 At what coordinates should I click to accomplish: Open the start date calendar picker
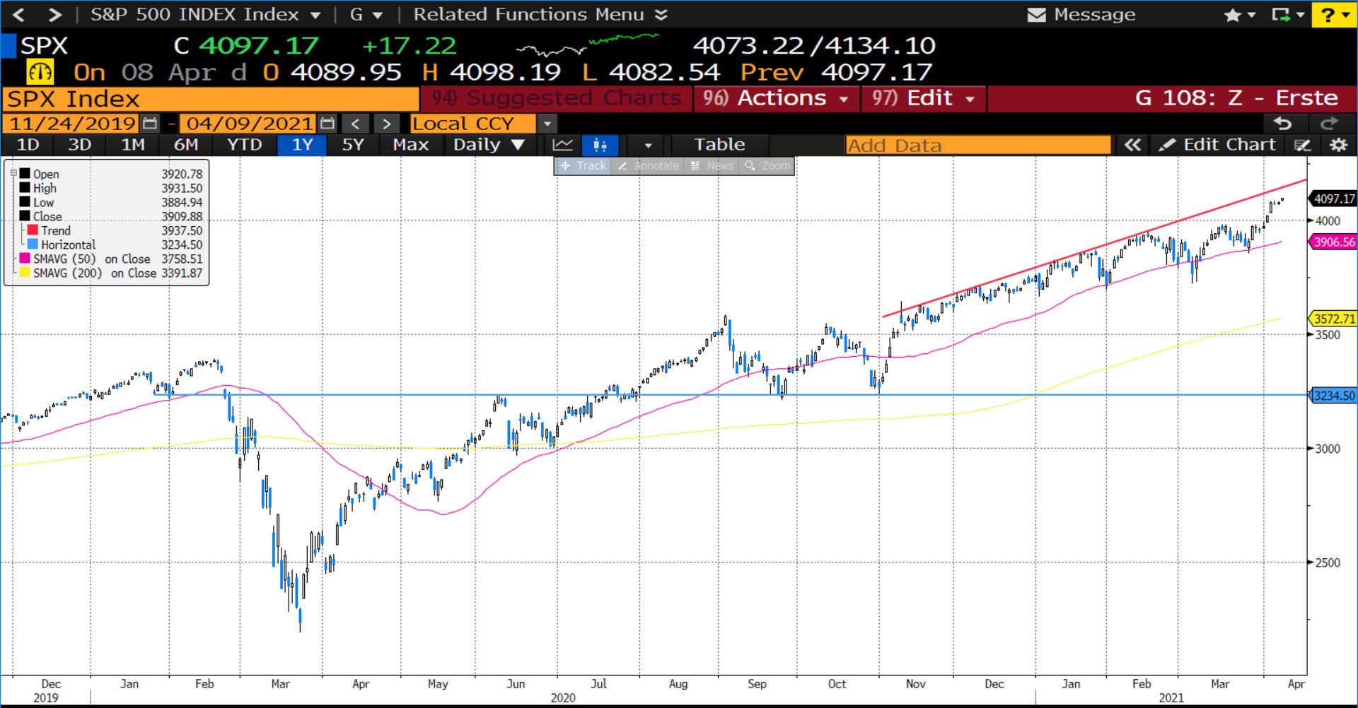pyautogui.click(x=150, y=124)
